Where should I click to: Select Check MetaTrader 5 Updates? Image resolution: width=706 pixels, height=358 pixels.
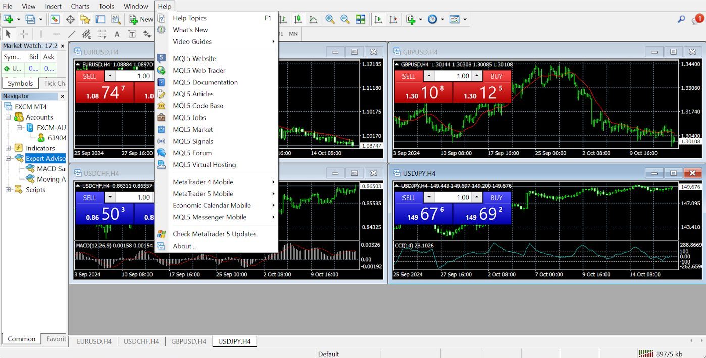coord(216,234)
